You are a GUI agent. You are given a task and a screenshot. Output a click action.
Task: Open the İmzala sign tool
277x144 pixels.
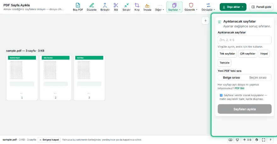click(x=147, y=7)
